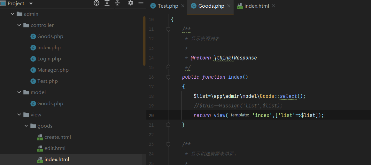Collapse the controller folder
This screenshot has width=371, height=165.
[19, 25]
